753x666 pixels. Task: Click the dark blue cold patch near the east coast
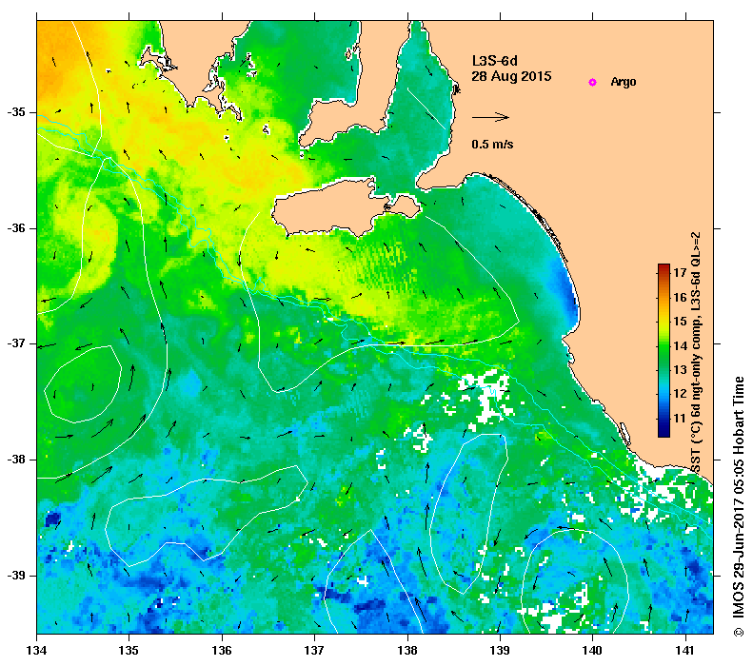point(565,291)
